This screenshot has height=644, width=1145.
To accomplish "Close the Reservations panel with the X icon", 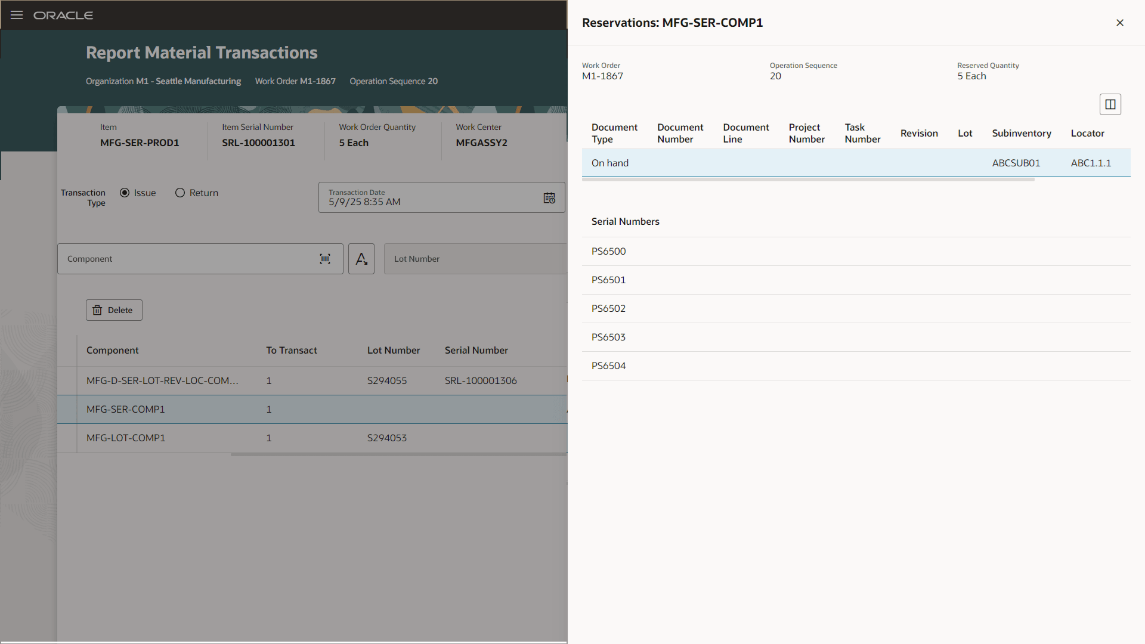I will click(x=1119, y=23).
